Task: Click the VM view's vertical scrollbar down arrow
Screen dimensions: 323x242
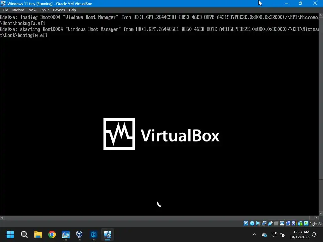Action: tap(321, 213)
